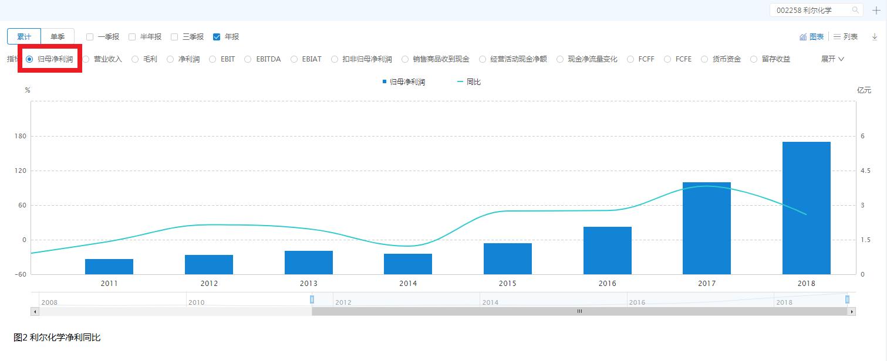
Task: Click the left timeline range handle
Action: 312,299
